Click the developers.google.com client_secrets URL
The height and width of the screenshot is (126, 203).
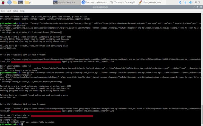pyautogui.click(x=45, y=19)
